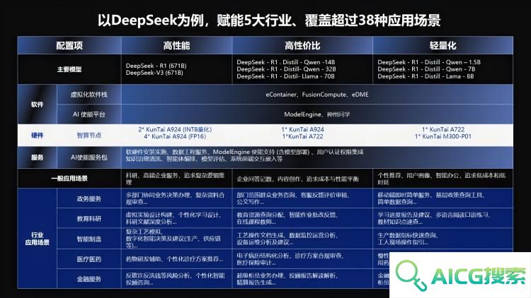
Task: Select the Distill Qwen – 1.5B model line
Action: (429, 62)
